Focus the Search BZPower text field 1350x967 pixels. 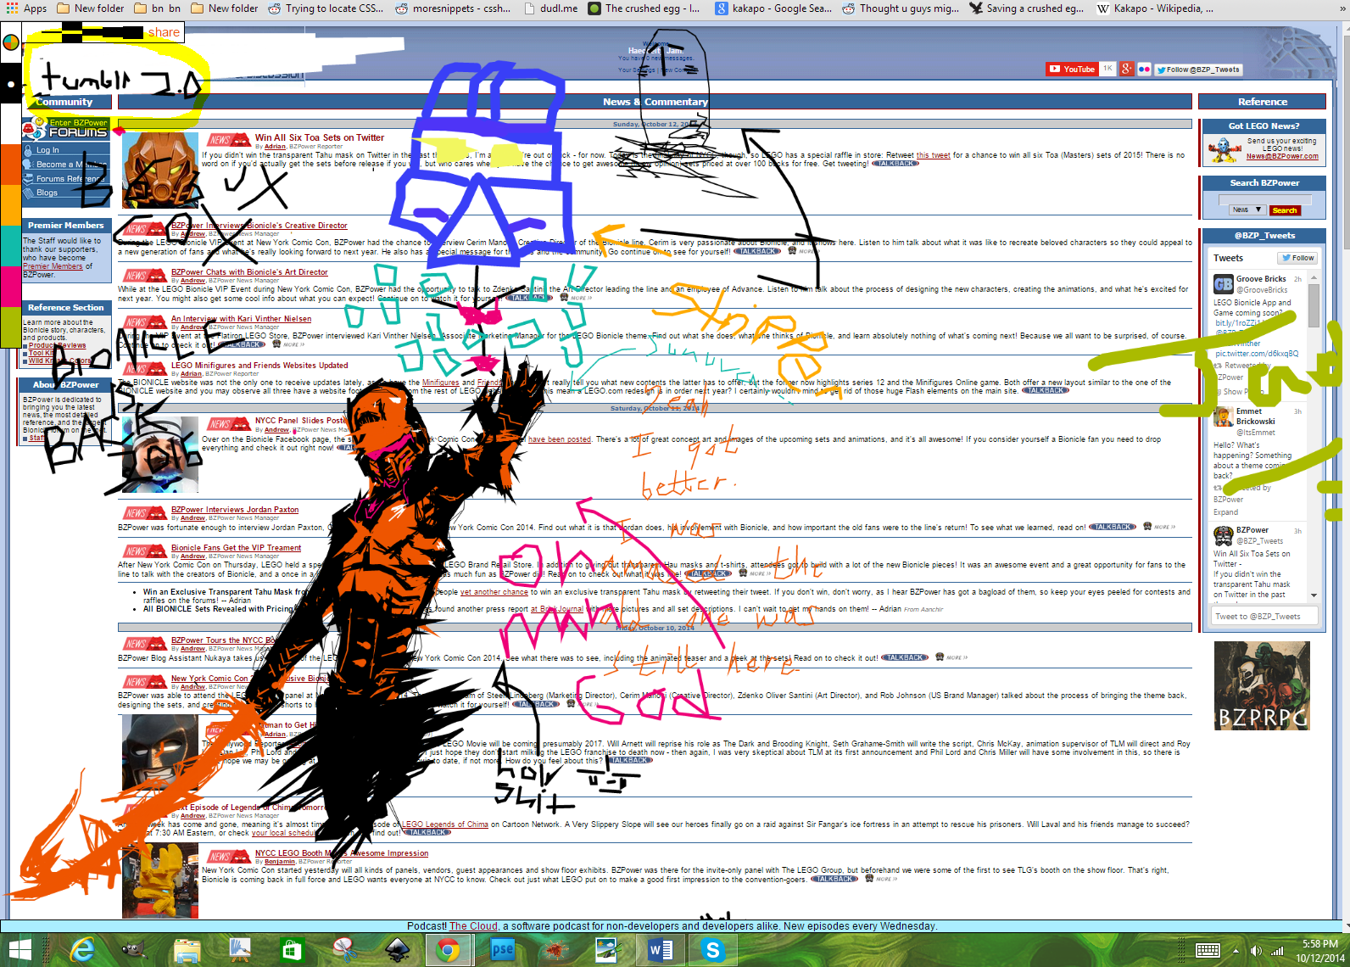point(1265,200)
